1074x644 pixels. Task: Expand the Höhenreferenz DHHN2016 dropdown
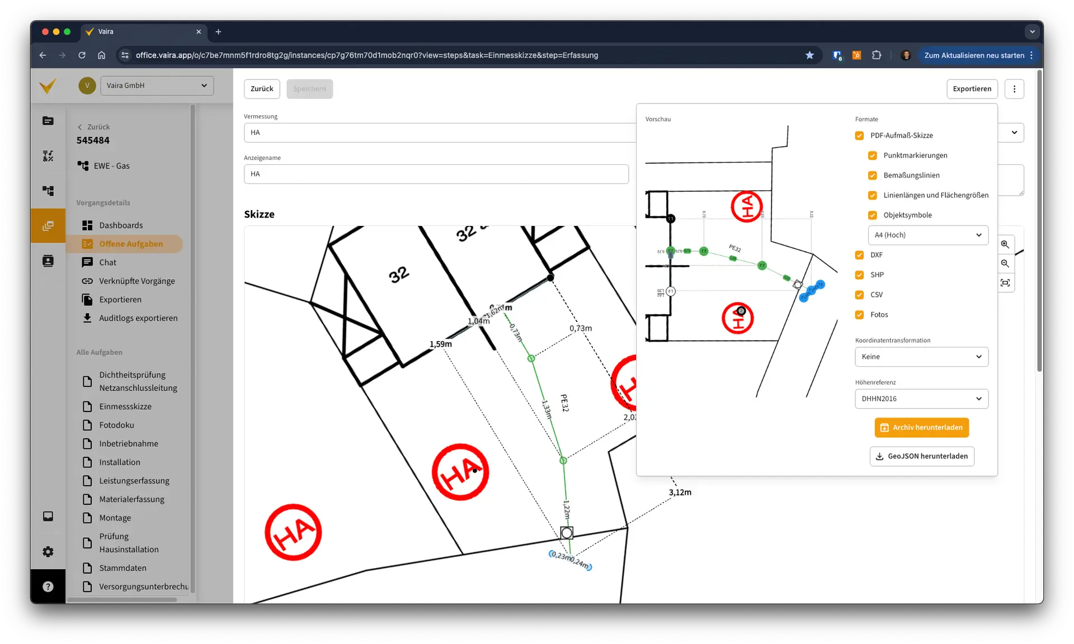click(921, 399)
